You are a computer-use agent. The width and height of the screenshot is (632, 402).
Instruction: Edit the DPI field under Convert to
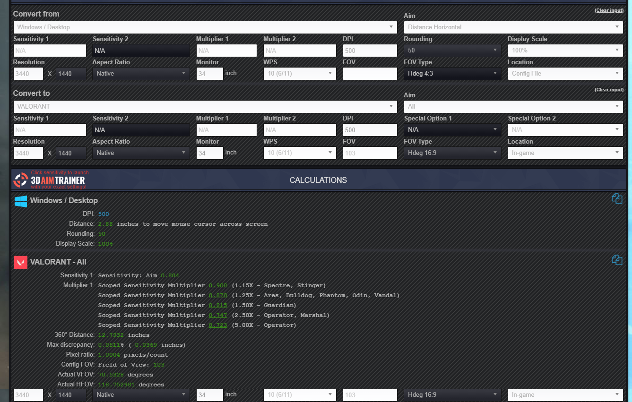coord(370,130)
